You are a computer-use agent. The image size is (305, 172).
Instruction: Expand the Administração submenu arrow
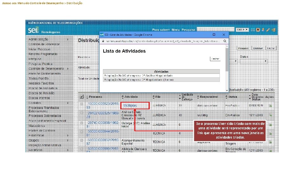coord(68,39)
